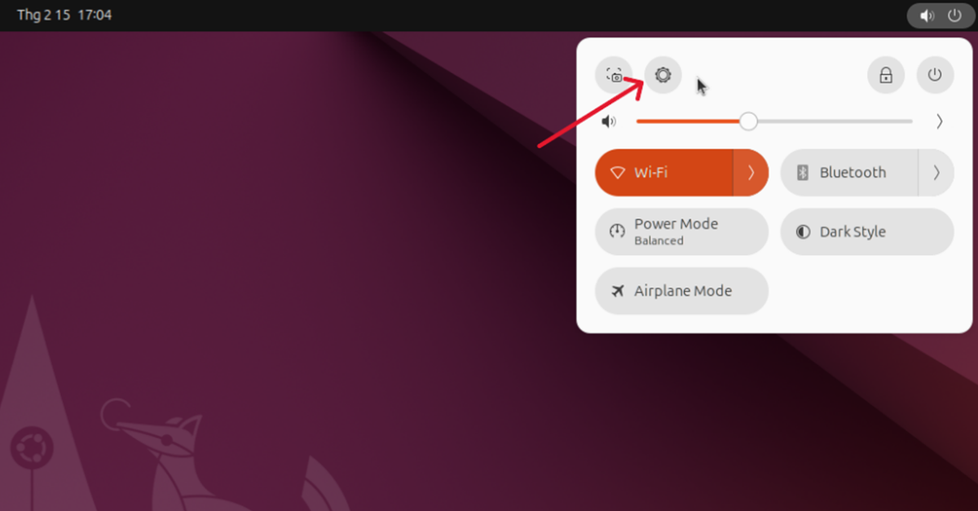Expand the Bluetooth devices chevron

coord(936,173)
